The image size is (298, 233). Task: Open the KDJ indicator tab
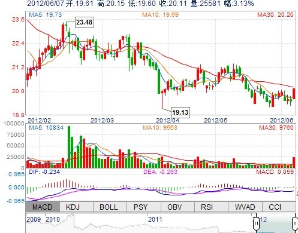click(x=73, y=207)
